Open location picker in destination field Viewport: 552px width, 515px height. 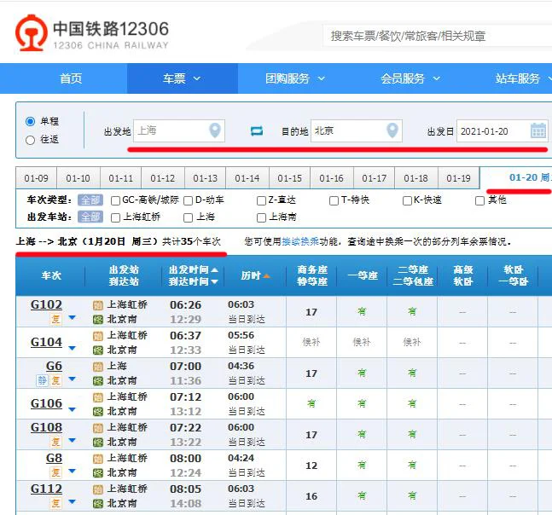392,130
